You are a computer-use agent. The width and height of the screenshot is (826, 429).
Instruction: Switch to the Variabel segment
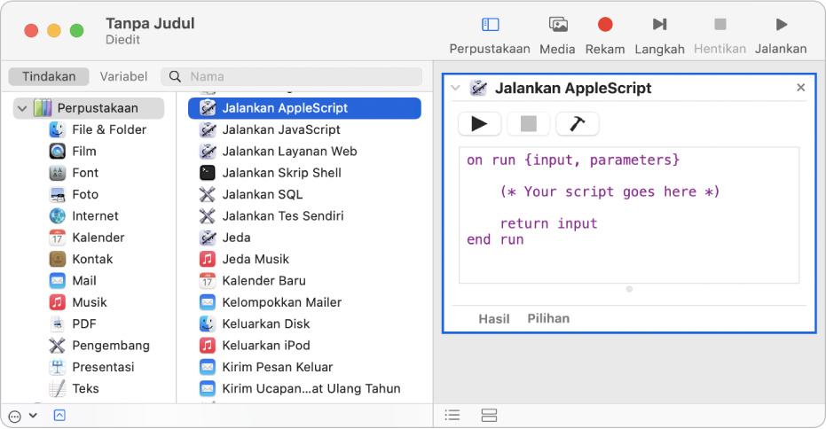click(123, 76)
